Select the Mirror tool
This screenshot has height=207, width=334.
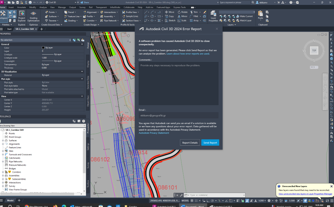tap(182, 16)
